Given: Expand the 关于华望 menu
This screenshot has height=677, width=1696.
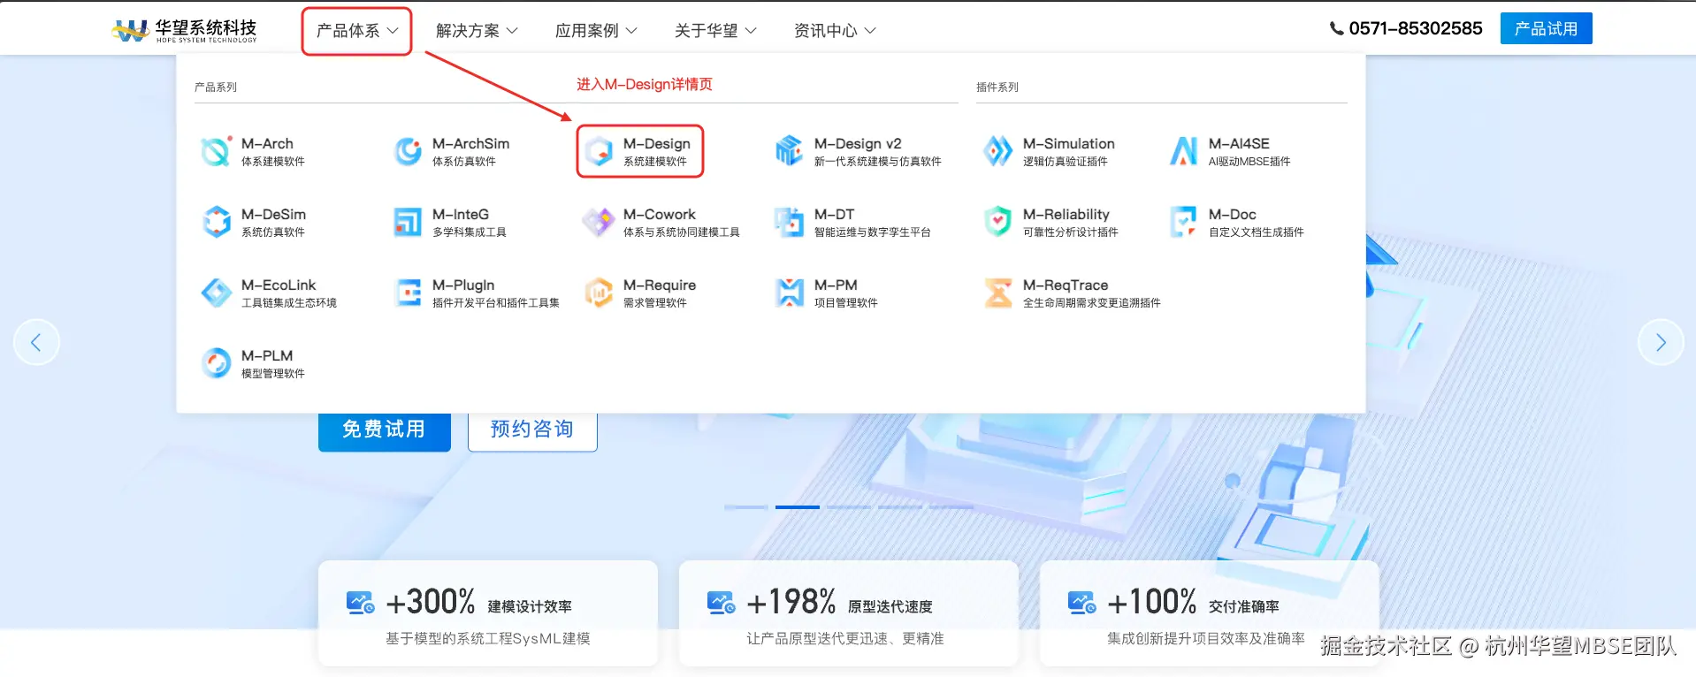Looking at the screenshot, I should tap(715, 31).
